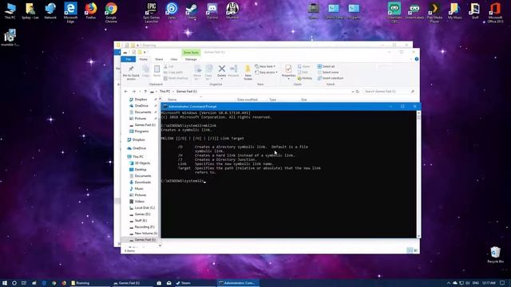Switch to the Steam taskbar button
Image resolution: width=511 pixels, height=287 pixels.
click(194, 283)
